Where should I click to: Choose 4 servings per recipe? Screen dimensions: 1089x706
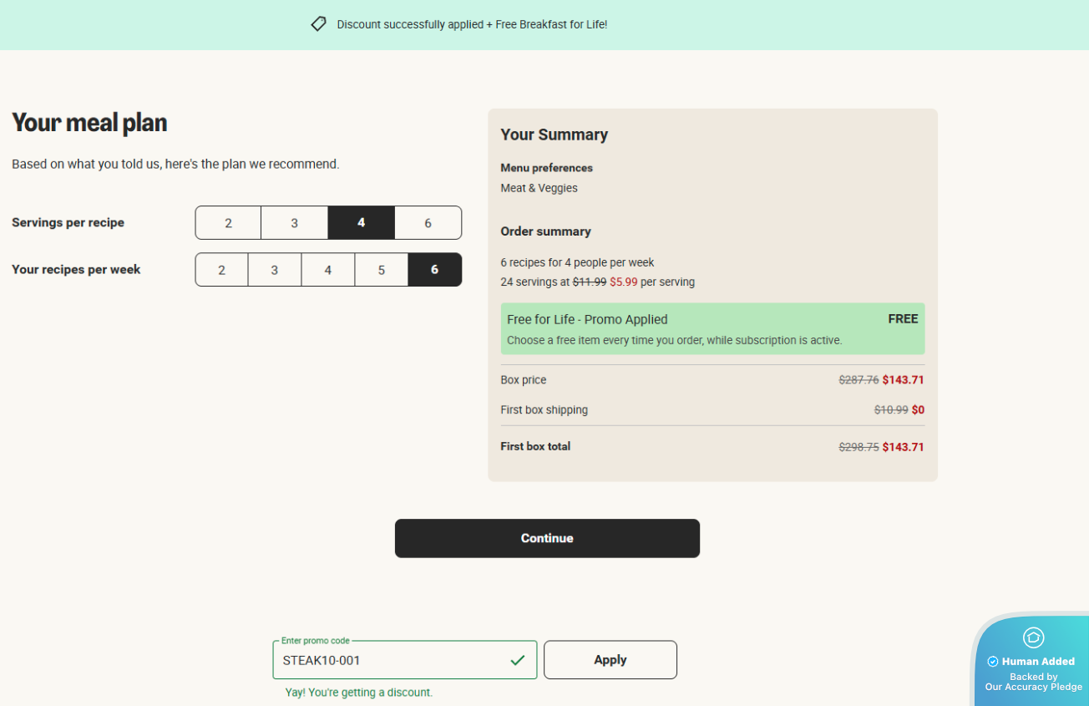pyautogui.click(x=361, y=223)
